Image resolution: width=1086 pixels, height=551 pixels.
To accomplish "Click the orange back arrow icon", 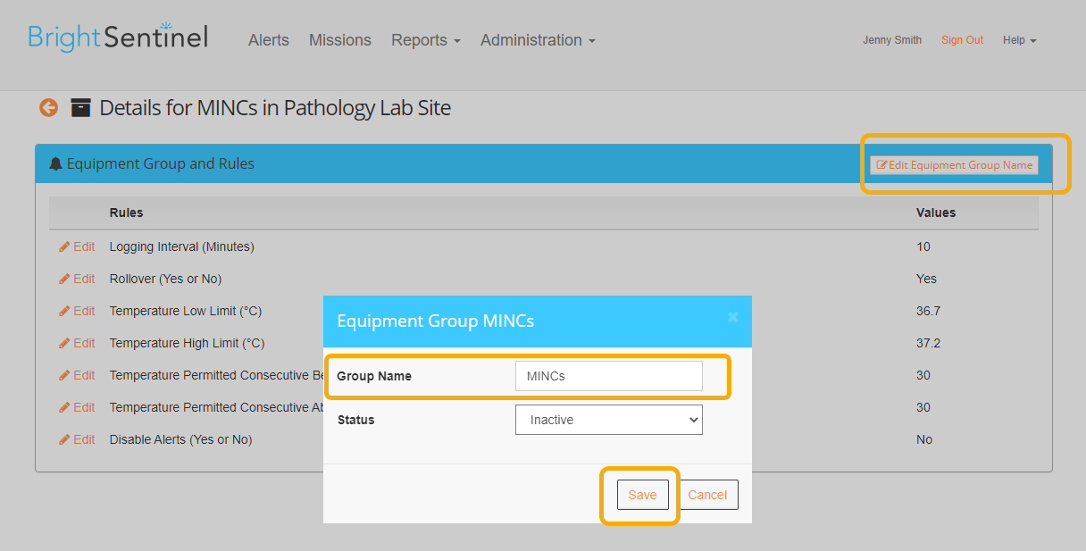I will [x=48, y=108].
